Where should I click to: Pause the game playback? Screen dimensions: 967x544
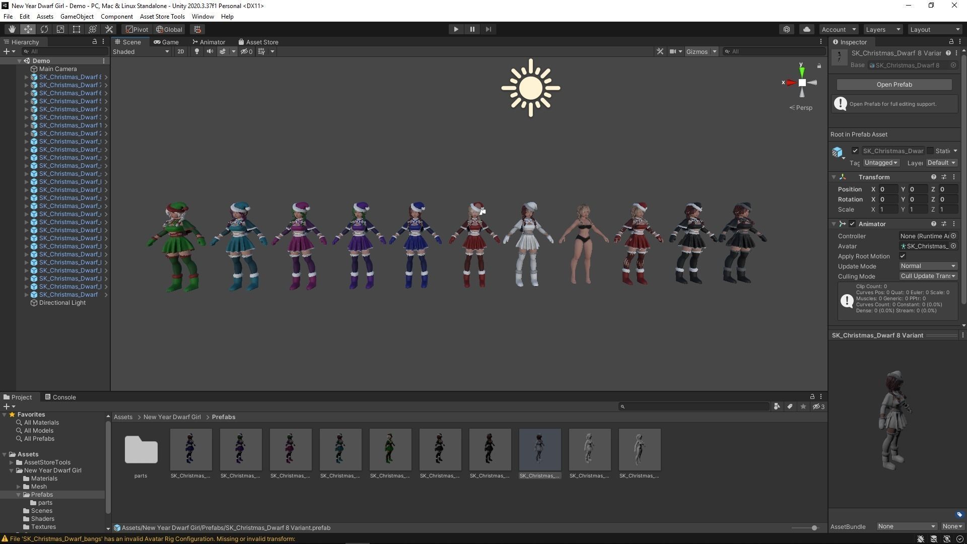472,29
